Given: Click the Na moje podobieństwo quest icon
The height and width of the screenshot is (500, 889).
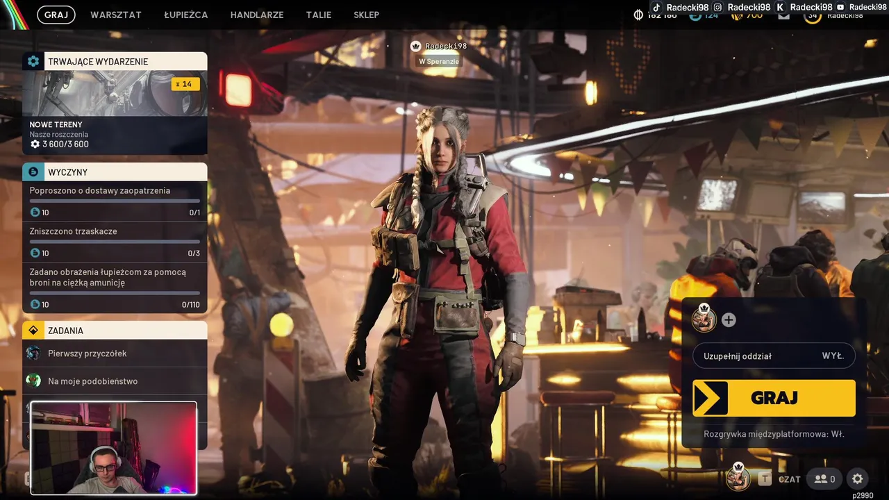Looking at the screenshot, I should pos(33,381).
